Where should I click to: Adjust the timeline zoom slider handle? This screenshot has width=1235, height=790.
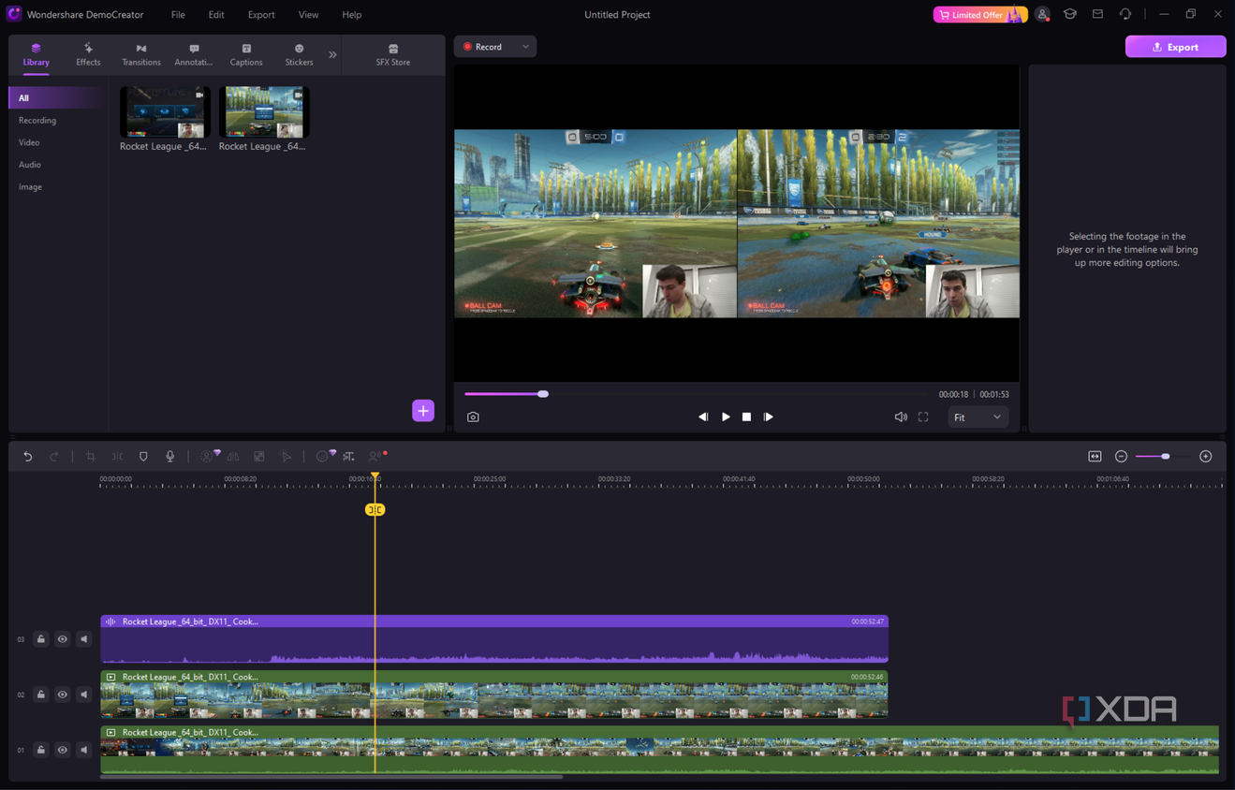pos(1166,457)
